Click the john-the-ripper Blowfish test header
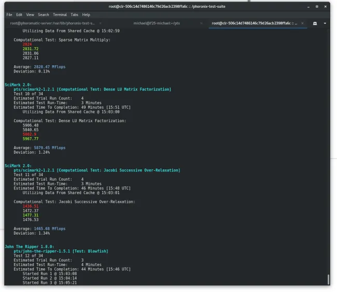 pos(61,251)
